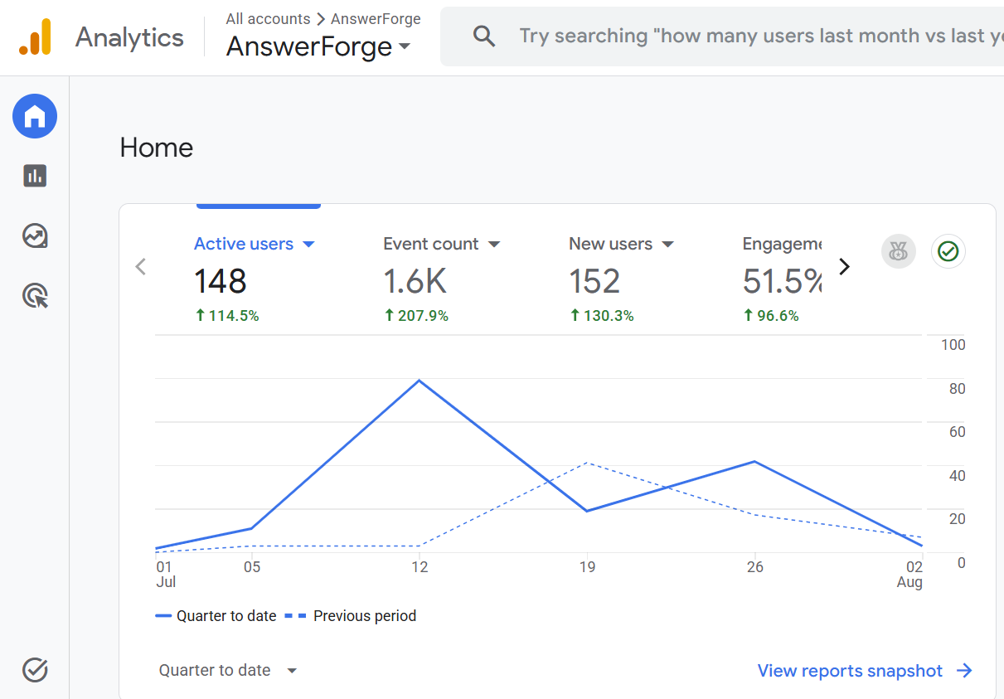1004x699 pixels.
Task: Click the 114.5% change indicator
Action: (226, 315)
